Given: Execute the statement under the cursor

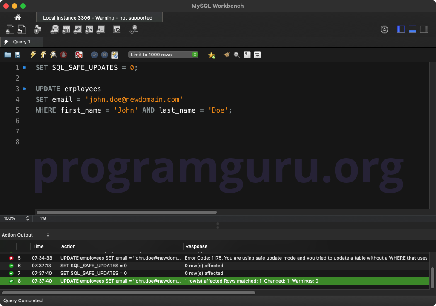Looking at the screenshot, I should pyautogui.click(x=43, y=55).
